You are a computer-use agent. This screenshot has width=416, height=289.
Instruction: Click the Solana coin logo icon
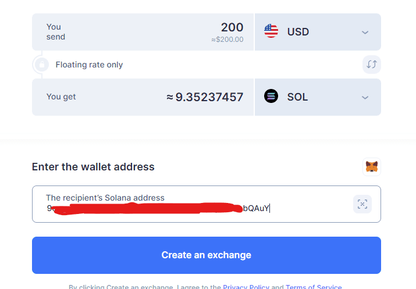coord(271,96)
